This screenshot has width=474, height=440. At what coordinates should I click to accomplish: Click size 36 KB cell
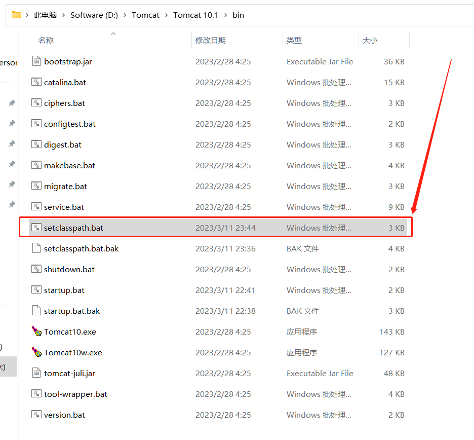[394, 62]
